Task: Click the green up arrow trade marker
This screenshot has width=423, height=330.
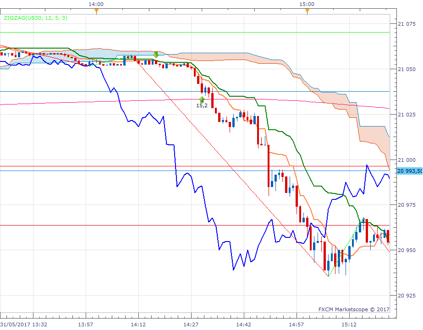Action: [202, 99]
